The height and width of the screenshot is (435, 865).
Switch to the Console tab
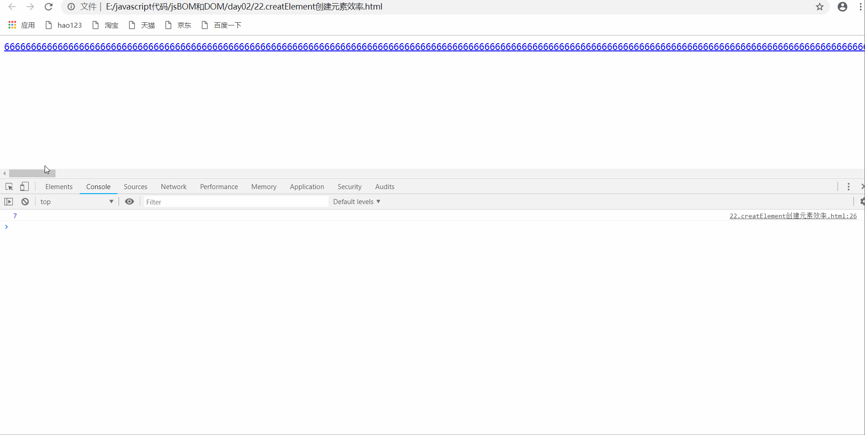click(x=98, y=187)
